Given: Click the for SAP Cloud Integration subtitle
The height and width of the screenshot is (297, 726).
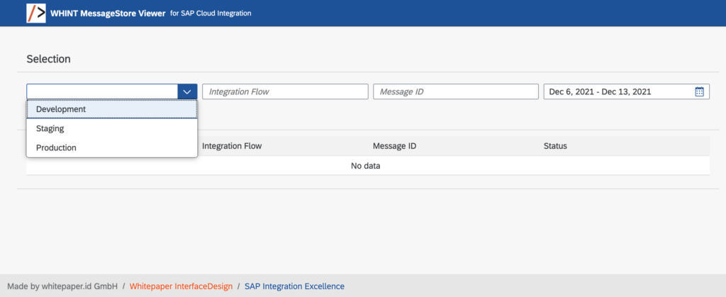Looking at the screenshot, I should [211, 13].
